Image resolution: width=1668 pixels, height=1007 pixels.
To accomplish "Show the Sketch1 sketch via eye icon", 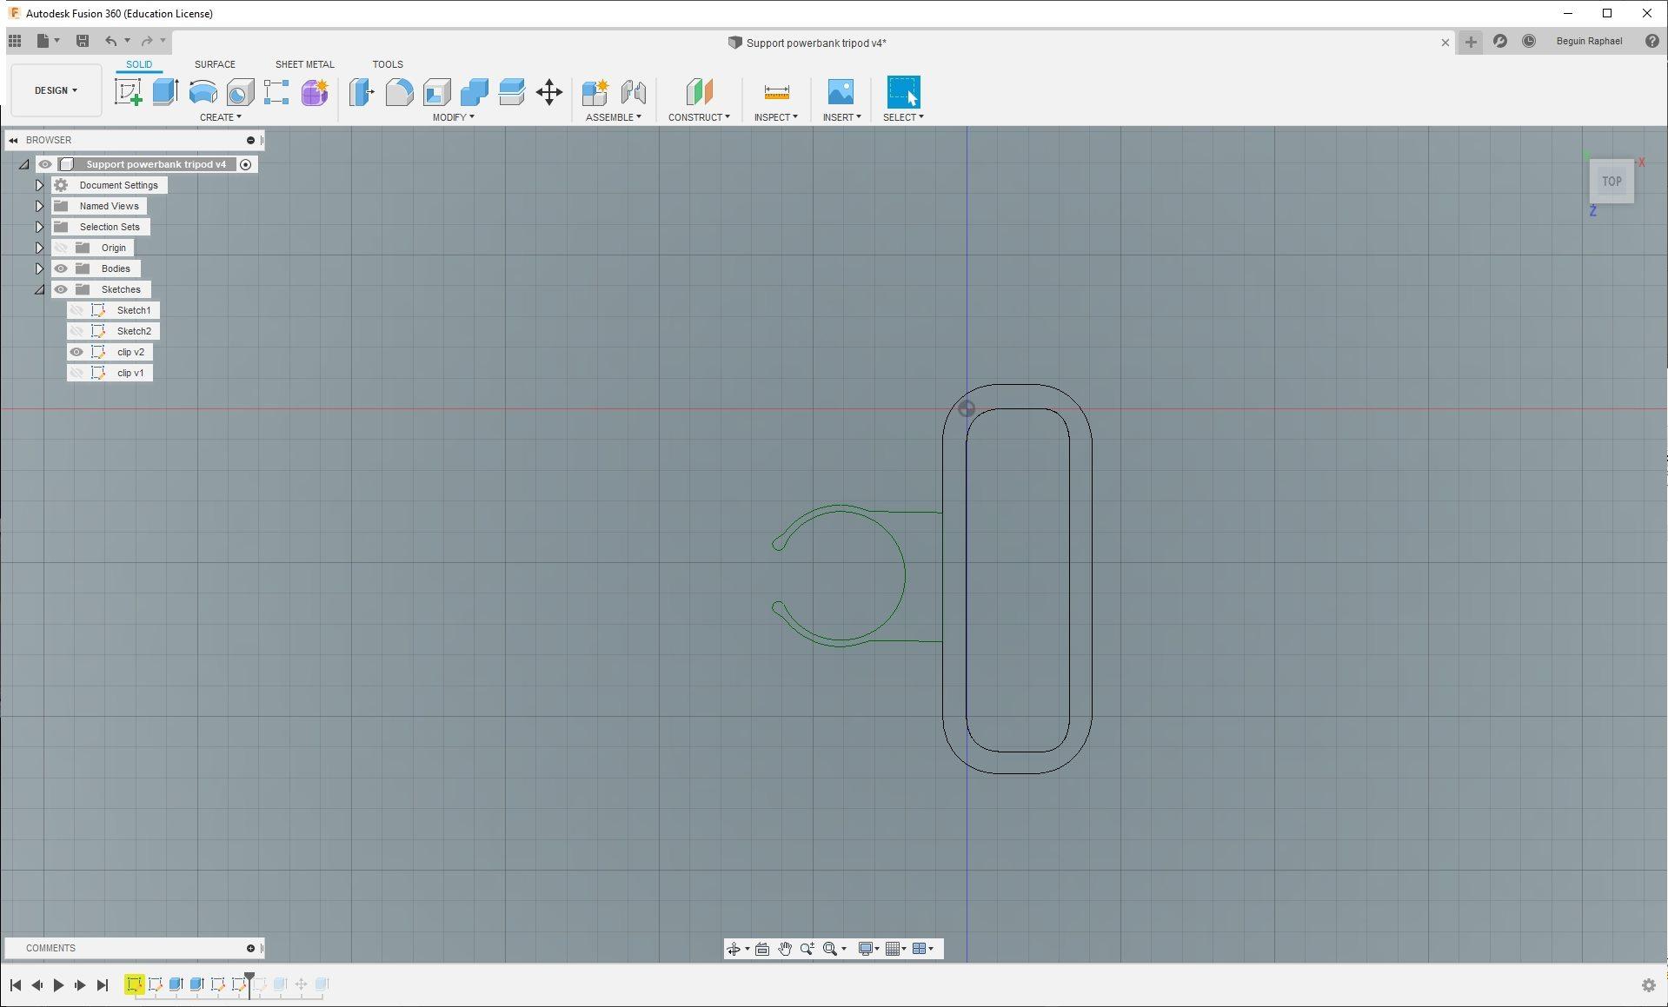I will coord(76,310).
